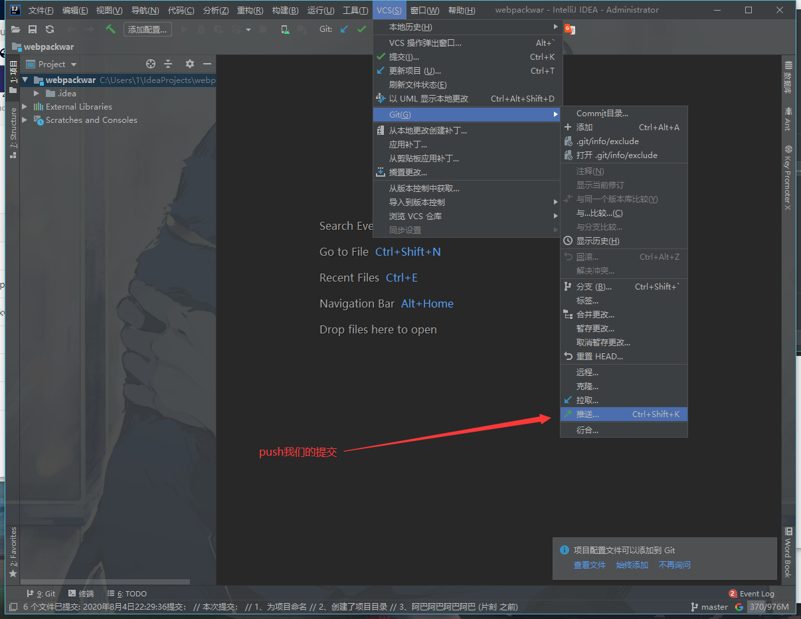
Task: Click the 添加配置... button
Action: tap(147, 29)
